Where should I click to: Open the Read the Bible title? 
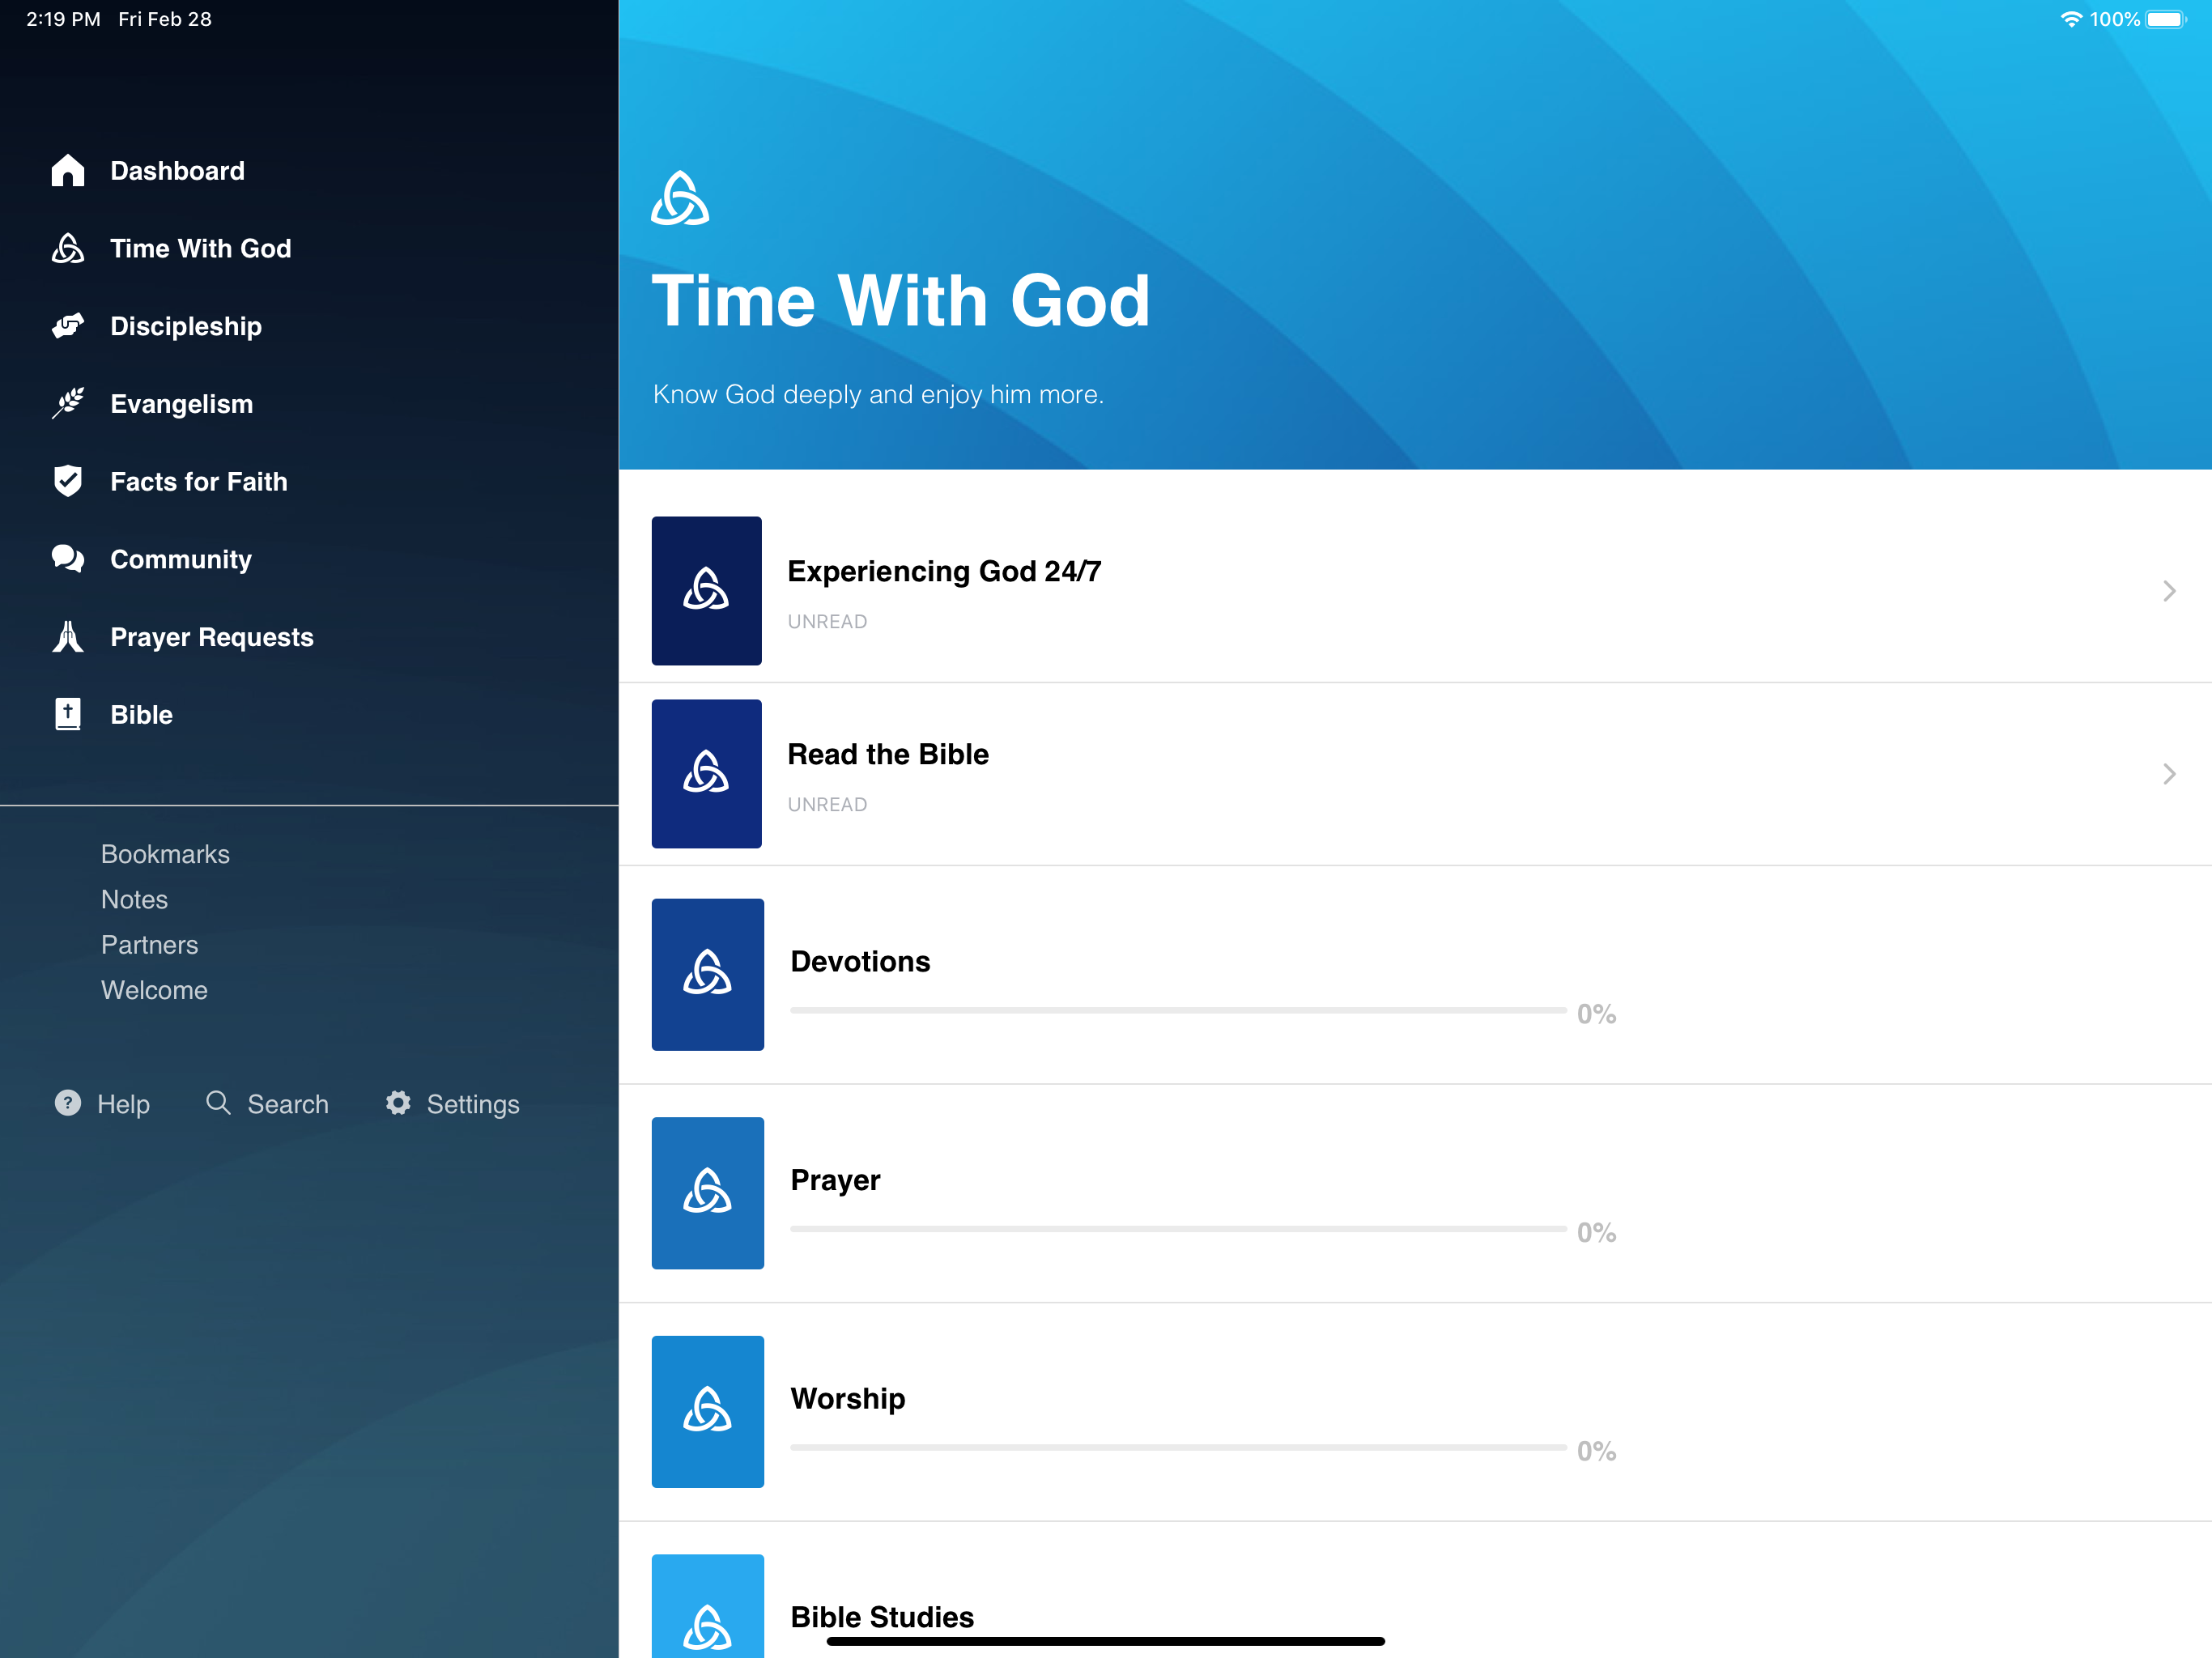click(888, 754)
